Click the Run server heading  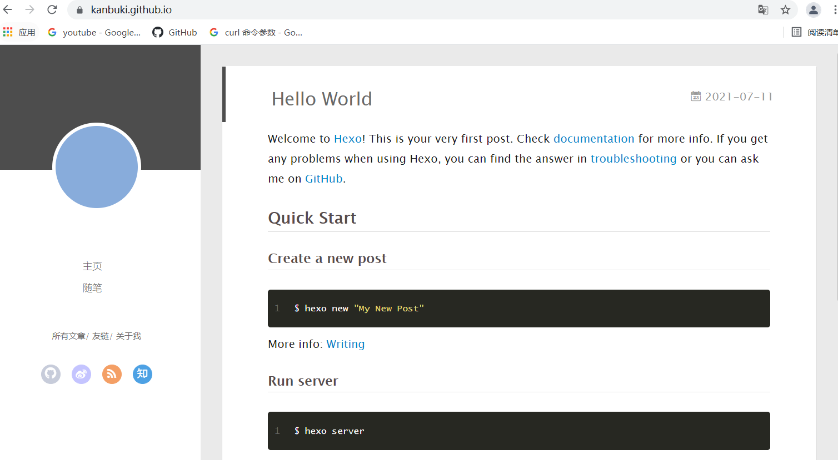[x=303, y=381]
